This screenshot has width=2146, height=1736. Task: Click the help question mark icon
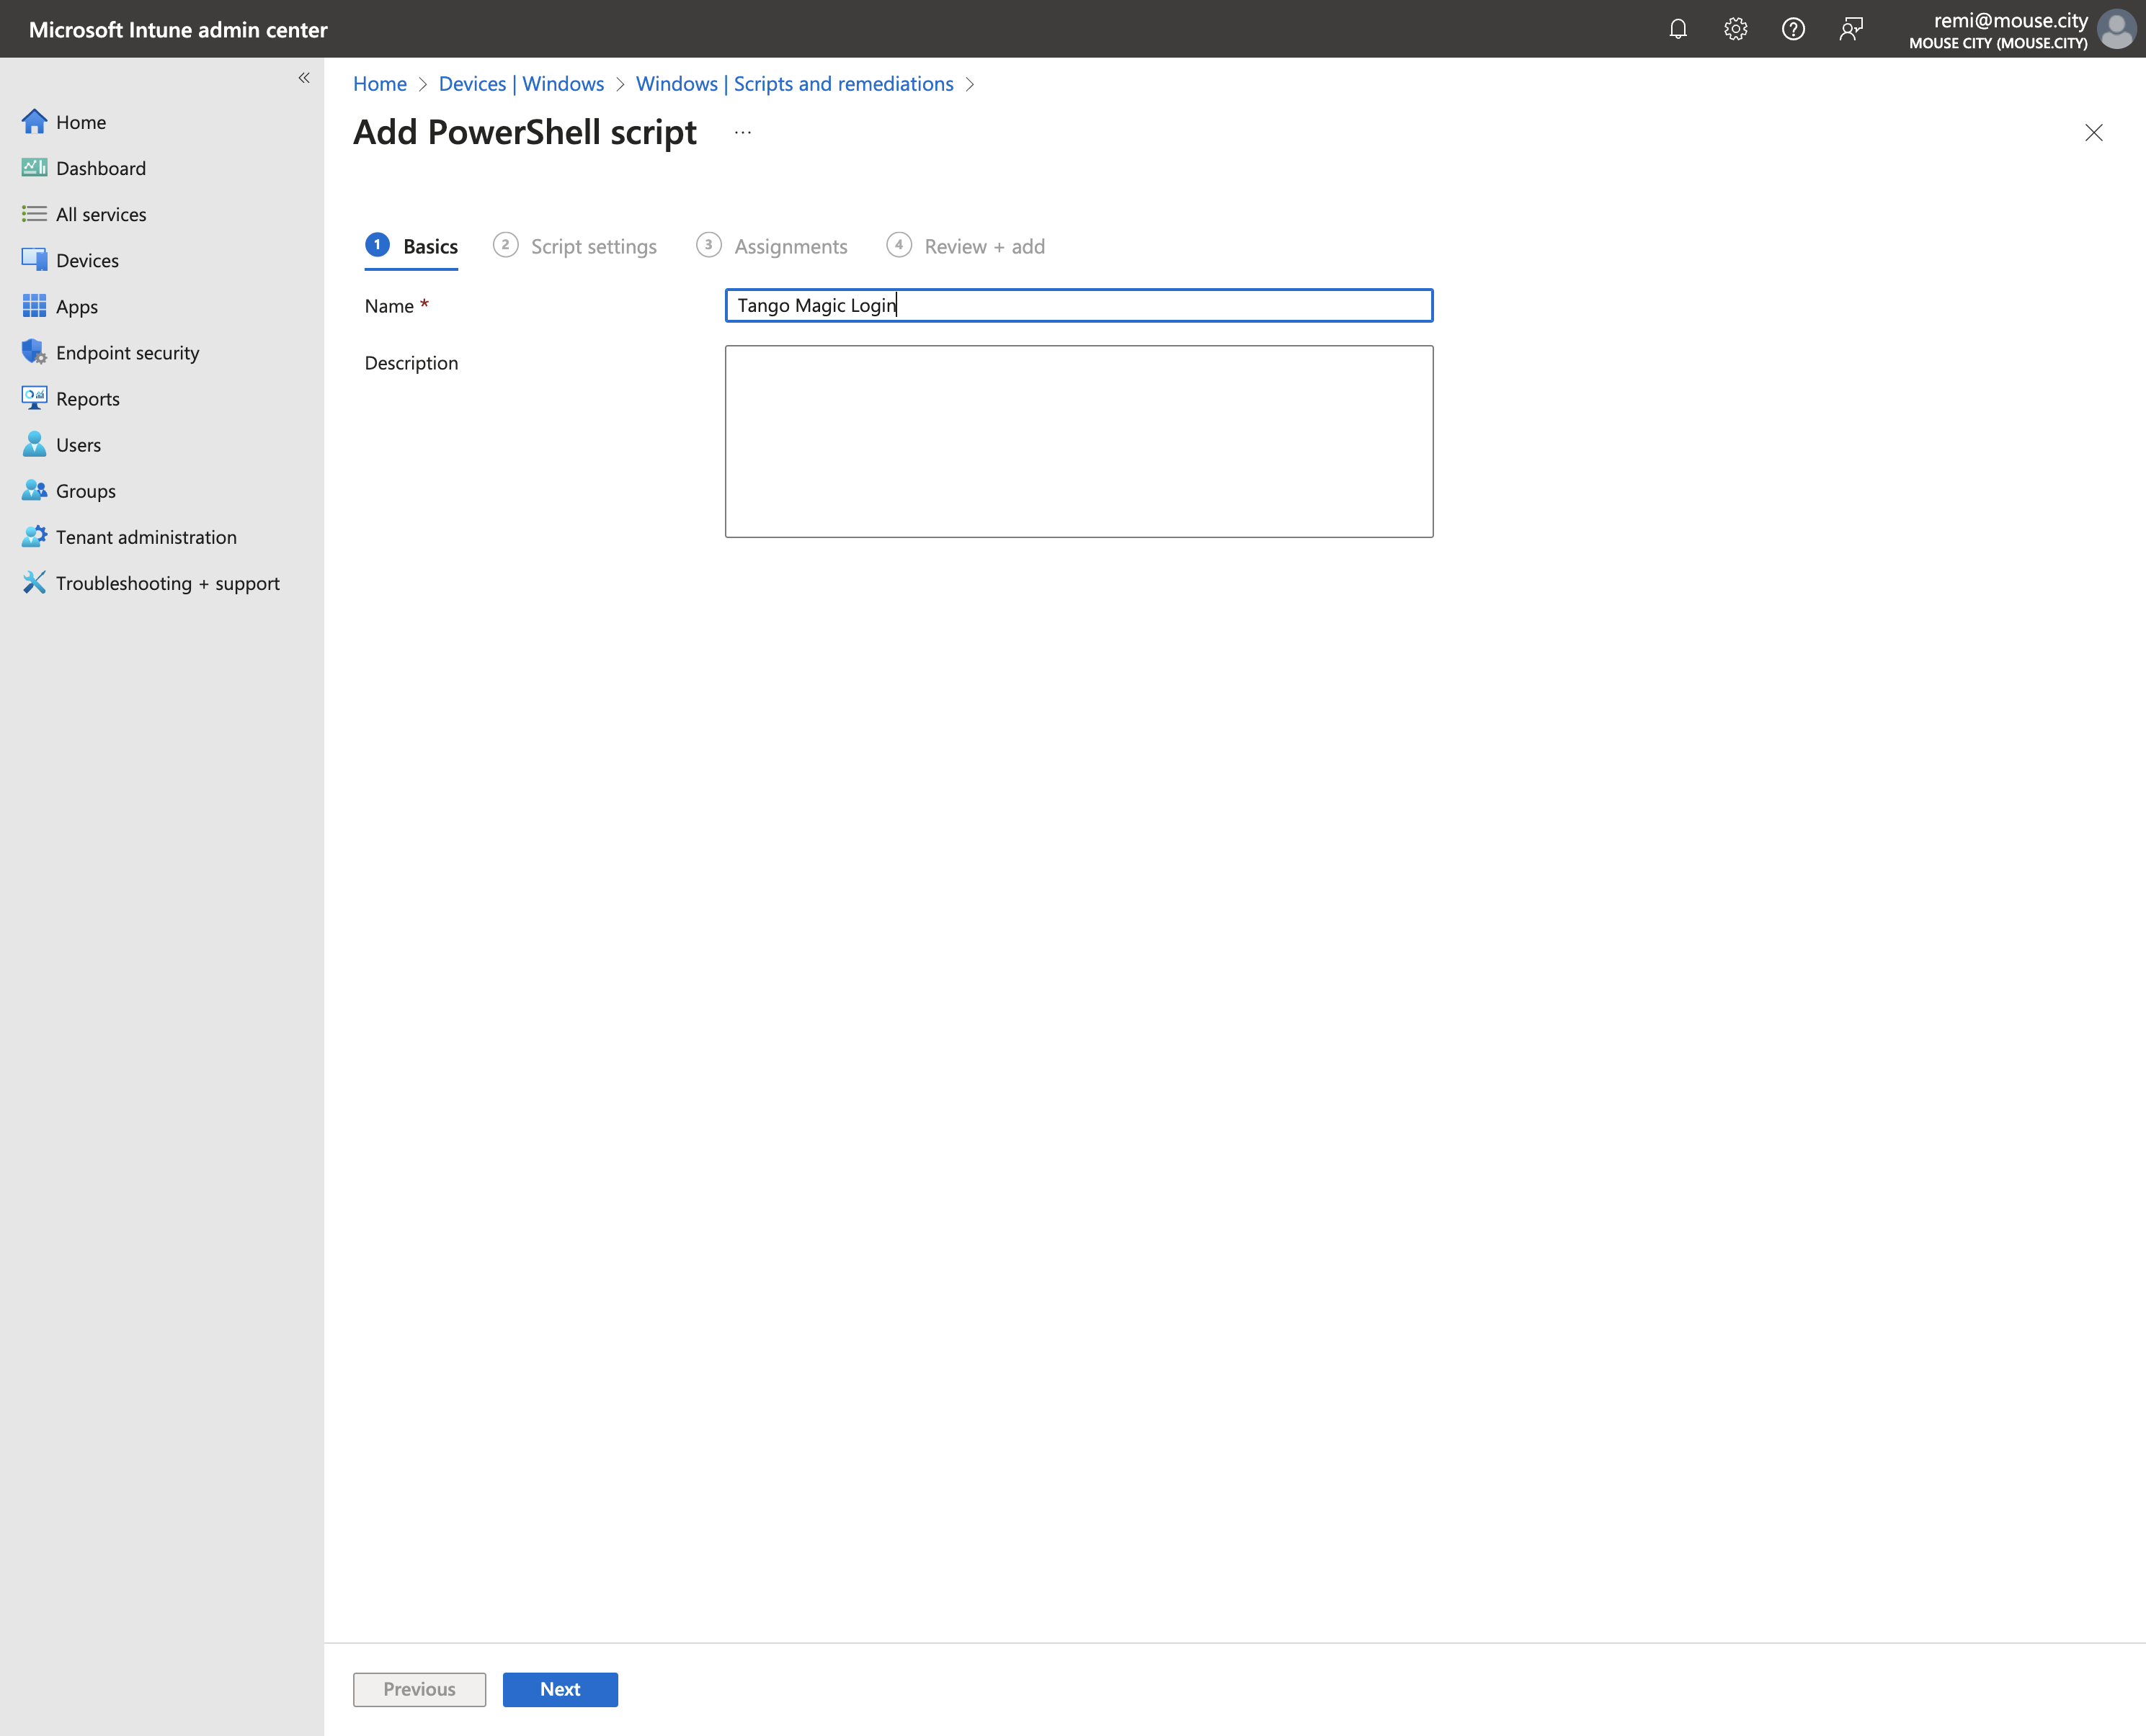pos(1793,29)
